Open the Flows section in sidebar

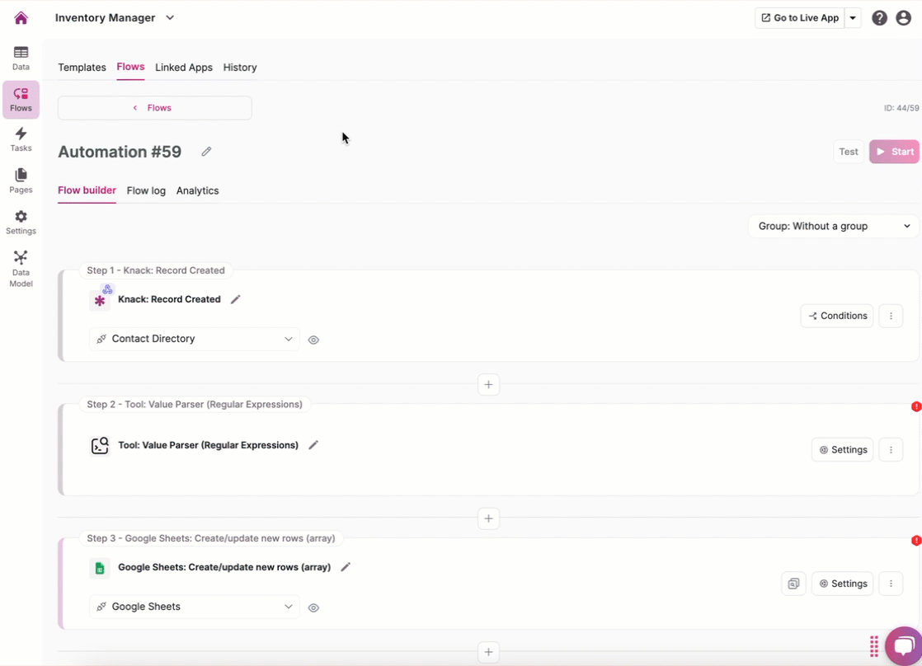coord(21,100)
